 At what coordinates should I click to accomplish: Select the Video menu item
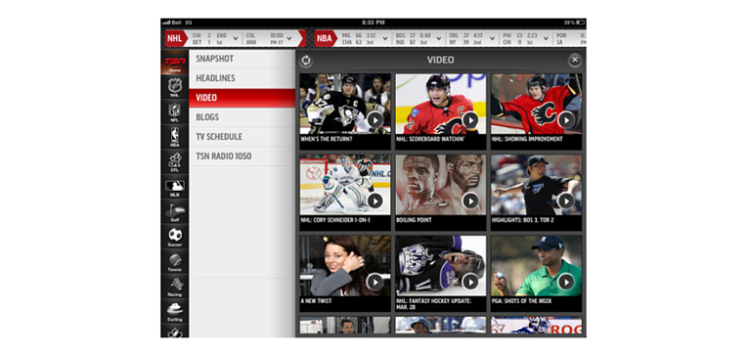pyautogui.click(x=242, y=98)
